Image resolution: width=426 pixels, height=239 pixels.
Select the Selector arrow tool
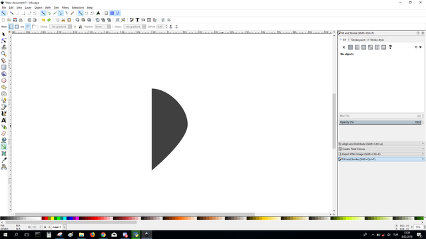pos(3,34)
